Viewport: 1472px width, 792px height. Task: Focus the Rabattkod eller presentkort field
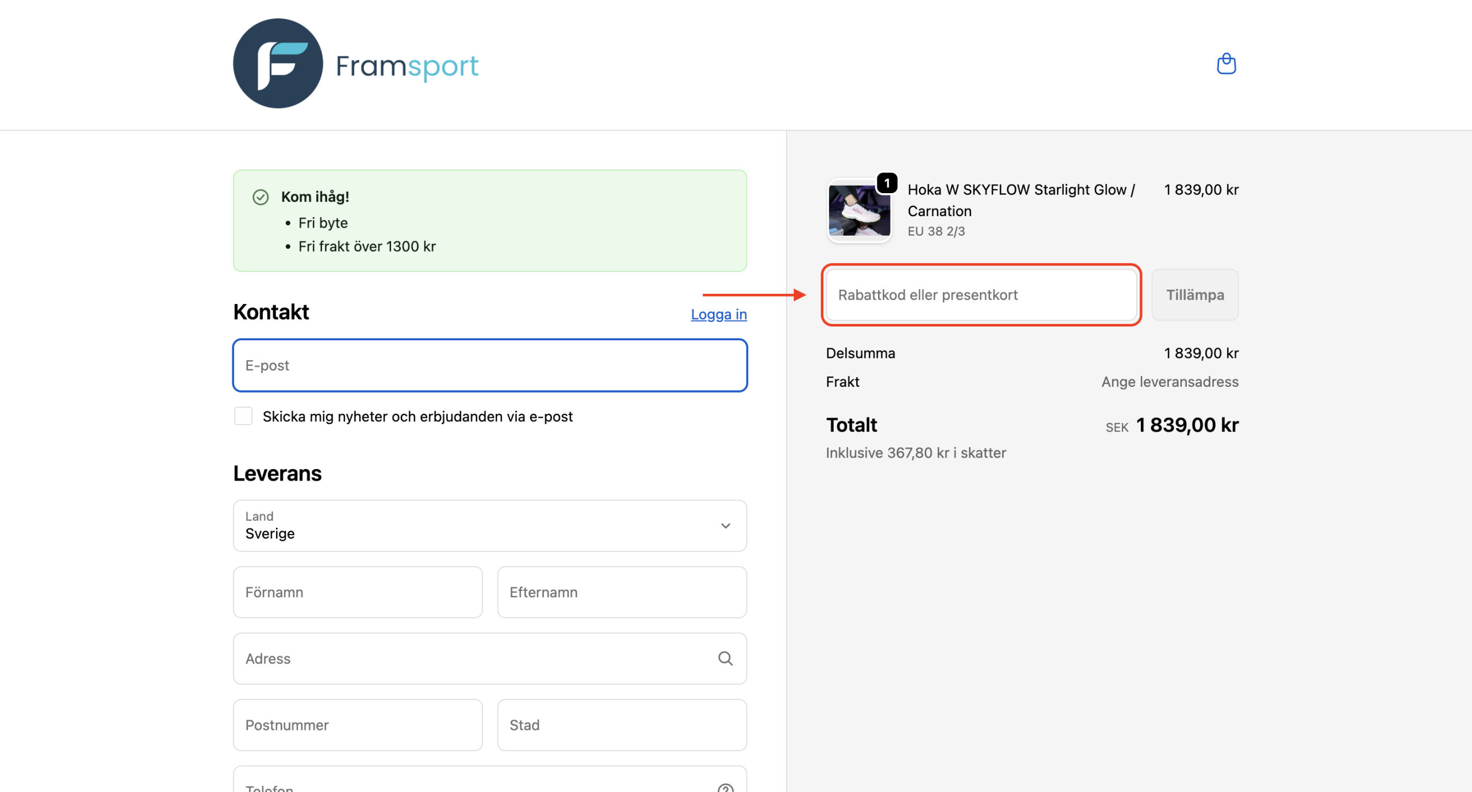coord(981,295)
